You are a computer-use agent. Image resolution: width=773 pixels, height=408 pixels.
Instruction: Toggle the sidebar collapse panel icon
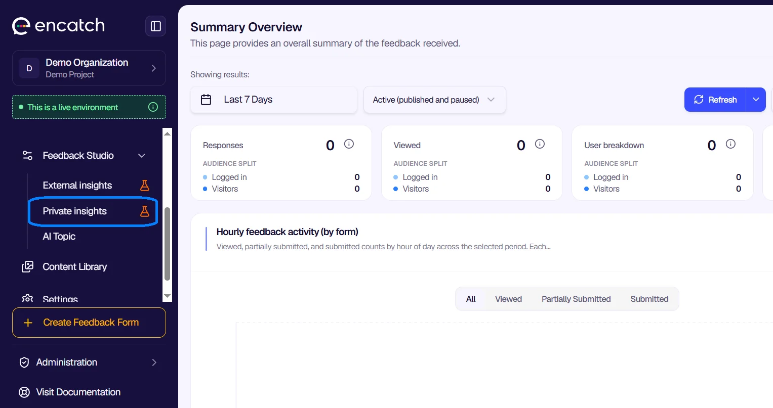coord(156,26)
